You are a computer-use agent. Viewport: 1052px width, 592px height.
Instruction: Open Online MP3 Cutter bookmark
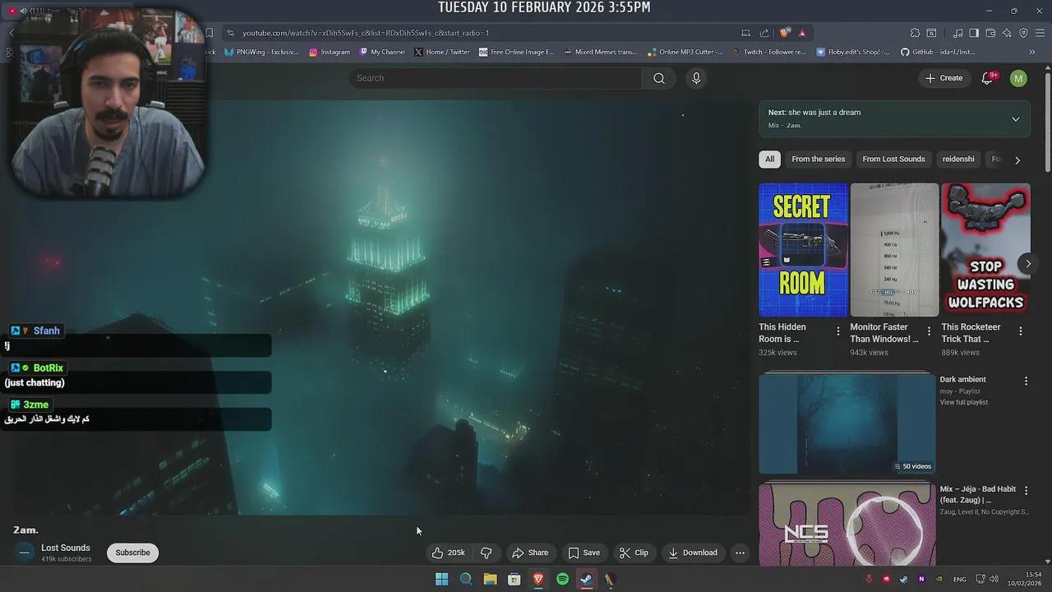(685, 52)
